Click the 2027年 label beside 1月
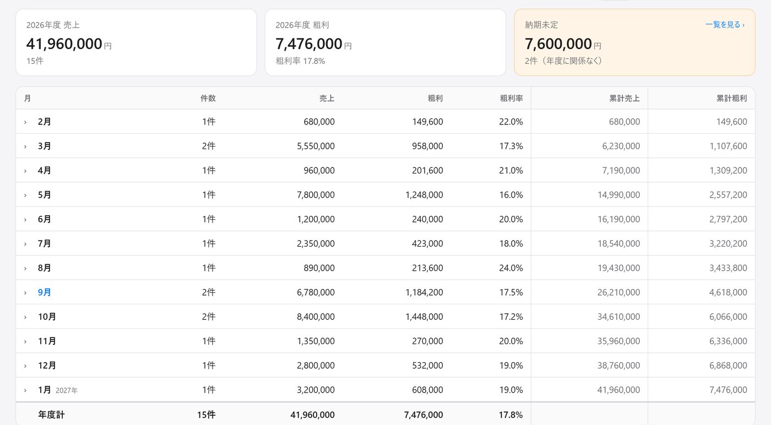This screenshot has height=425, width=771. click(x=67, y=390)
